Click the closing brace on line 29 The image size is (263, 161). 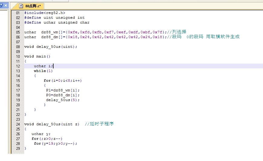tap(25, 148)
